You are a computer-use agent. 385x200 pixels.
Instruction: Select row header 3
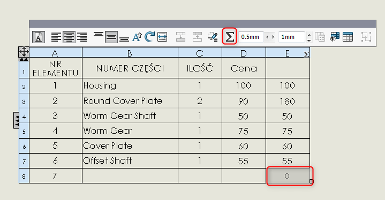pyautogui.click(x=24, y=101)
